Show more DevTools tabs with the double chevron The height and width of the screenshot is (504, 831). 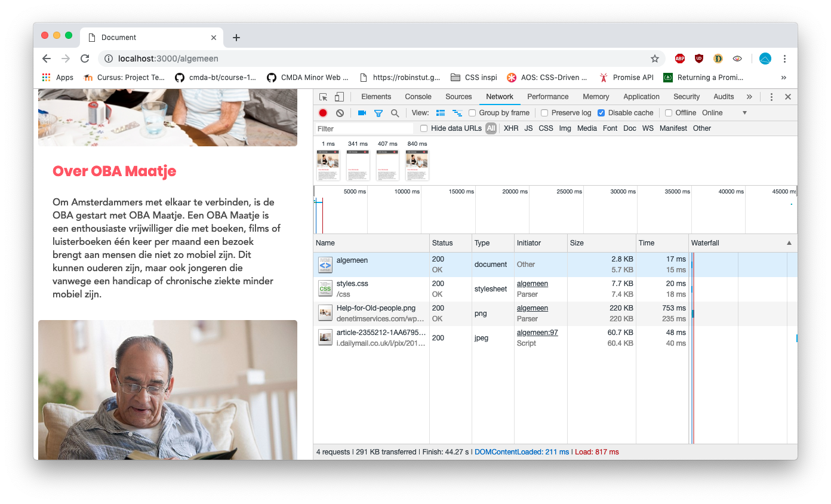pos(749,97)
